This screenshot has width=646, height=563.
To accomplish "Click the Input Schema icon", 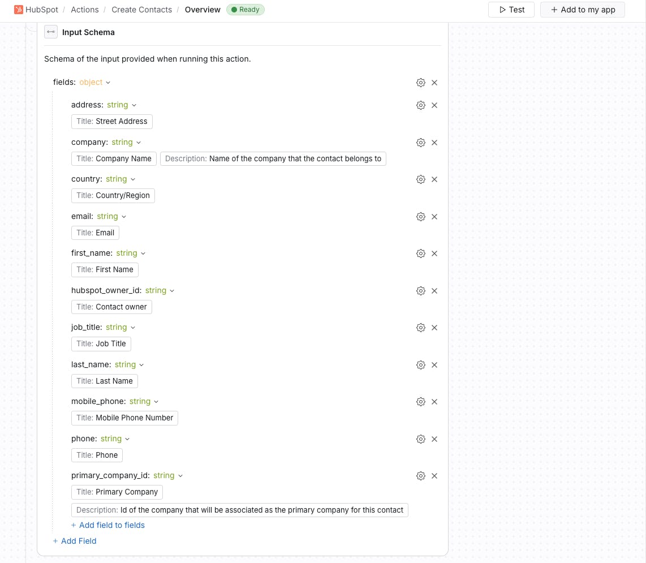I will (51, 32).
